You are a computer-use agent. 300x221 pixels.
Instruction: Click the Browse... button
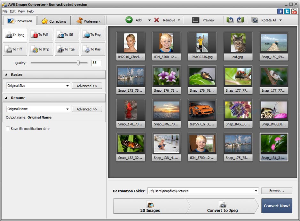click(x=277, y=191)
